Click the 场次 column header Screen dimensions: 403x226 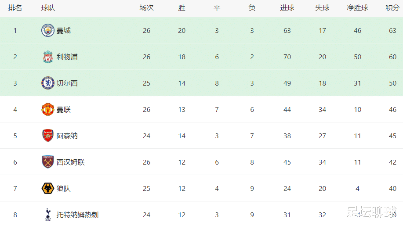click(146, 8)
